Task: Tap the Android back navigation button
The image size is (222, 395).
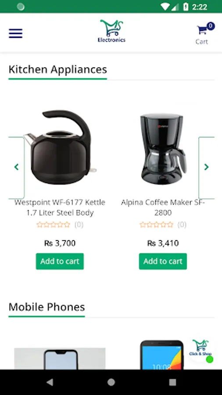Action: pos(50,382)
